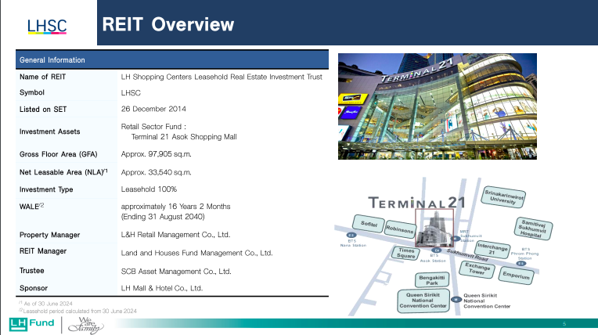Screen dimensions: 598x335
Task: Click LH Mall & Hotel Co., Ltd.
Action: pos(162,288)
